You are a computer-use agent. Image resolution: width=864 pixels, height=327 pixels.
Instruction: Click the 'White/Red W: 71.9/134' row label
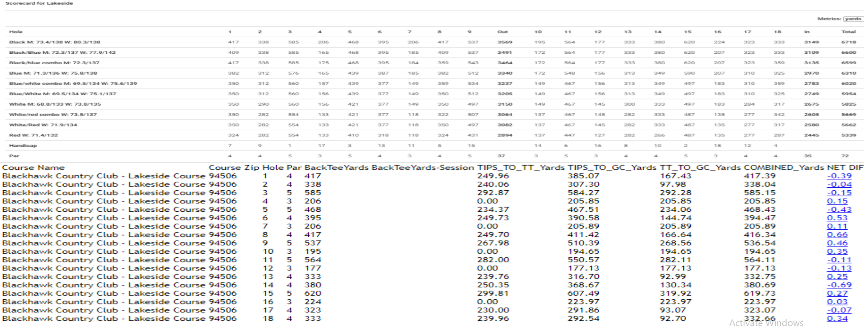pyautogui.click(x=43, y=125)
